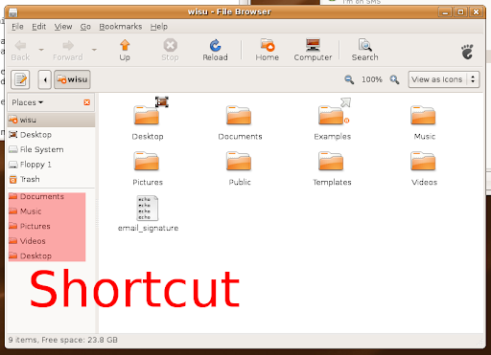Reload the current folder view
Image resolution: width=491 pixels, height=355 pixels.
215,50
